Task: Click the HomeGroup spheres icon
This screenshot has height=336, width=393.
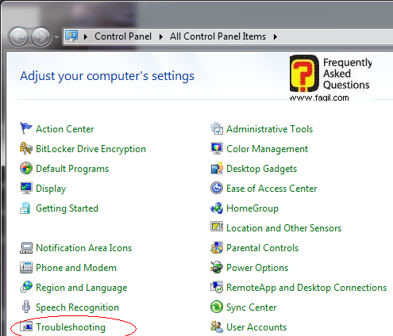Action: point(217,208)
